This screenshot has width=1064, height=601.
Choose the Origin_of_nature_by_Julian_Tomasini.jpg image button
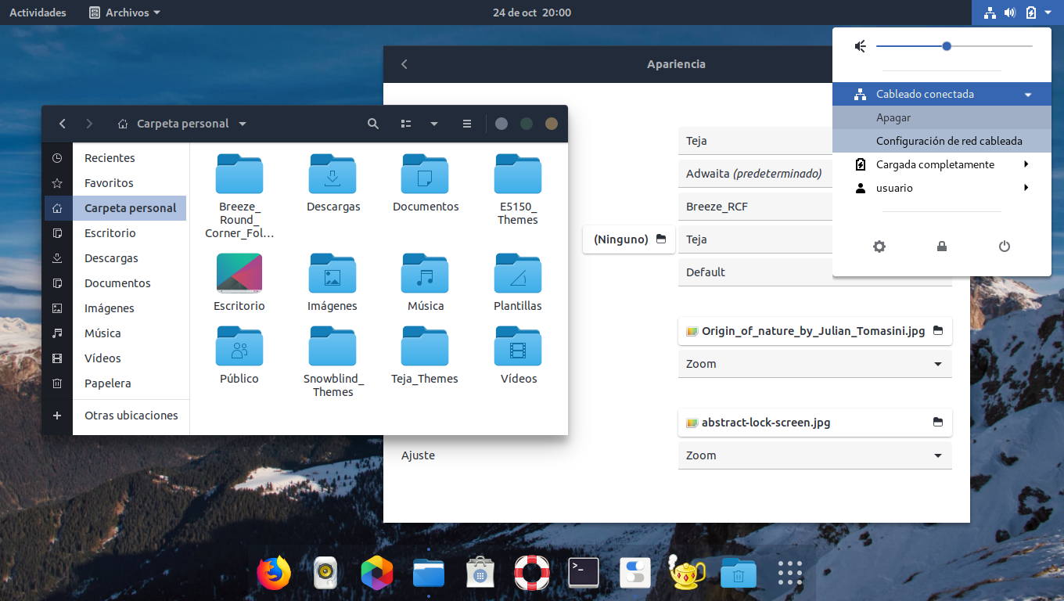[x=814, y=331]
